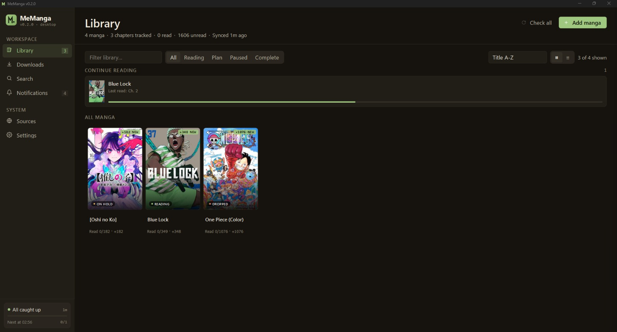The image size is (617, 332).
Task: Click the Filter library input field
Action: coord(123,58)
